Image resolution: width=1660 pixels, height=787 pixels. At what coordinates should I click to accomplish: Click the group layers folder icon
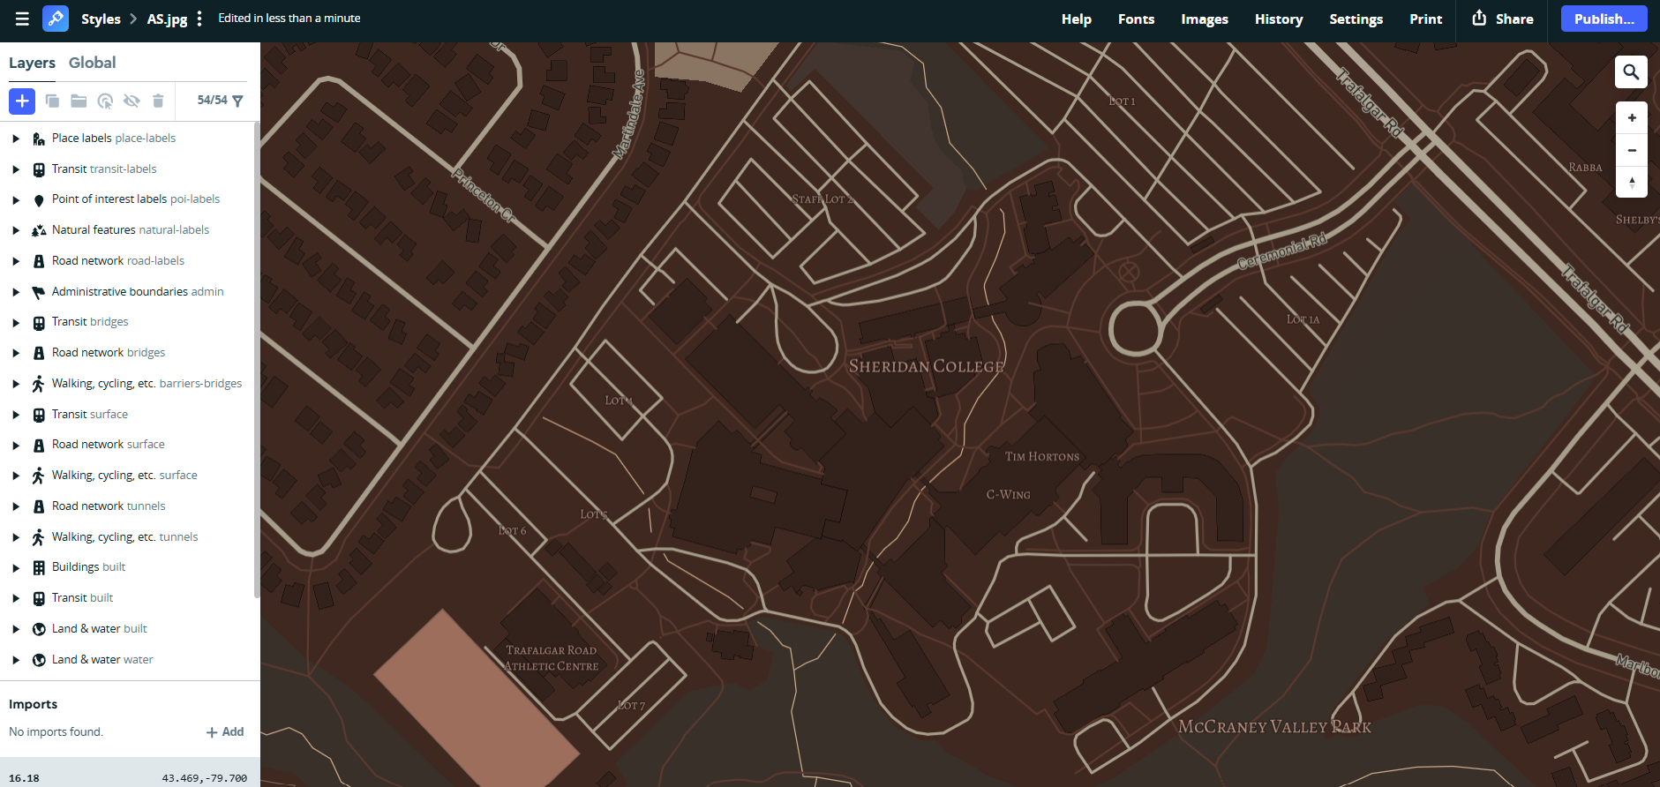[79, 101]
